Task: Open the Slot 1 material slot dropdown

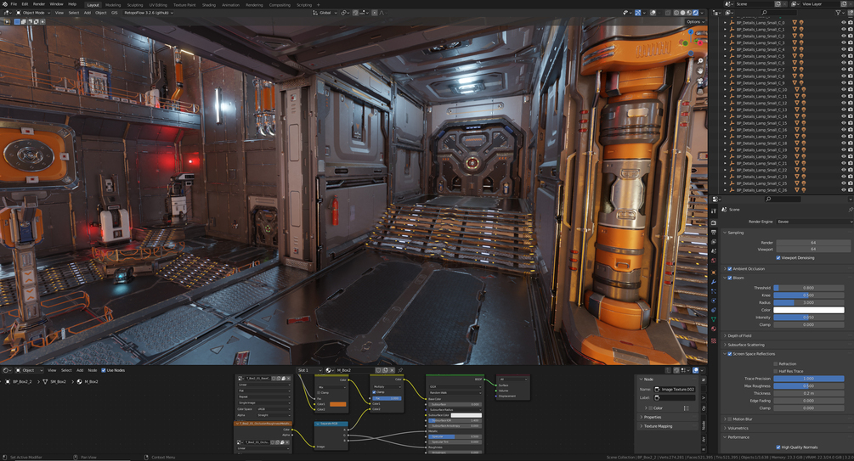Action: point(309,371)
